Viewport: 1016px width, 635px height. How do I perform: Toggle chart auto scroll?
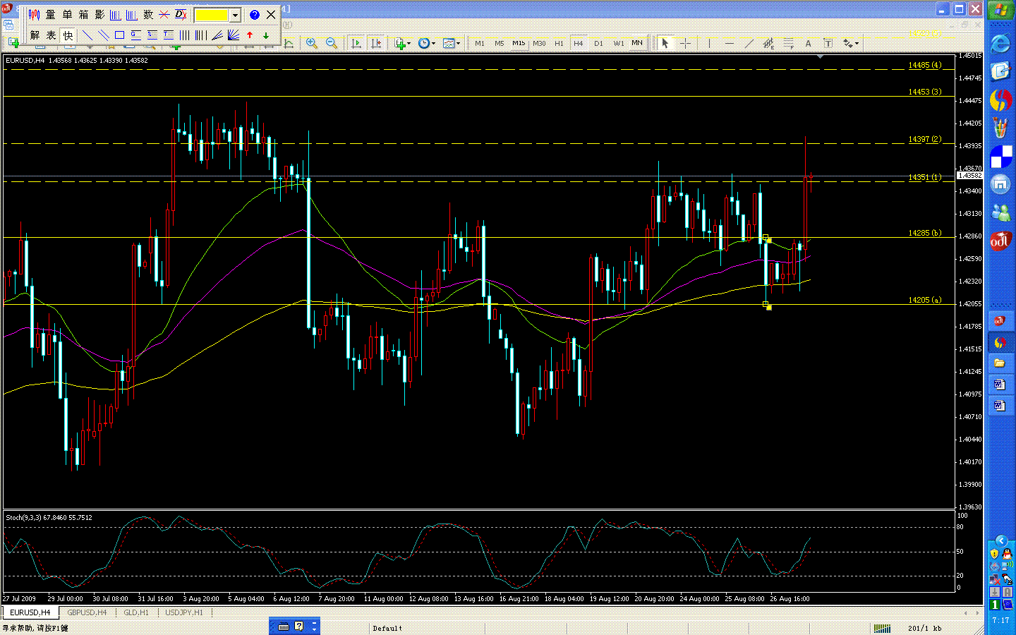click(356, 43)
